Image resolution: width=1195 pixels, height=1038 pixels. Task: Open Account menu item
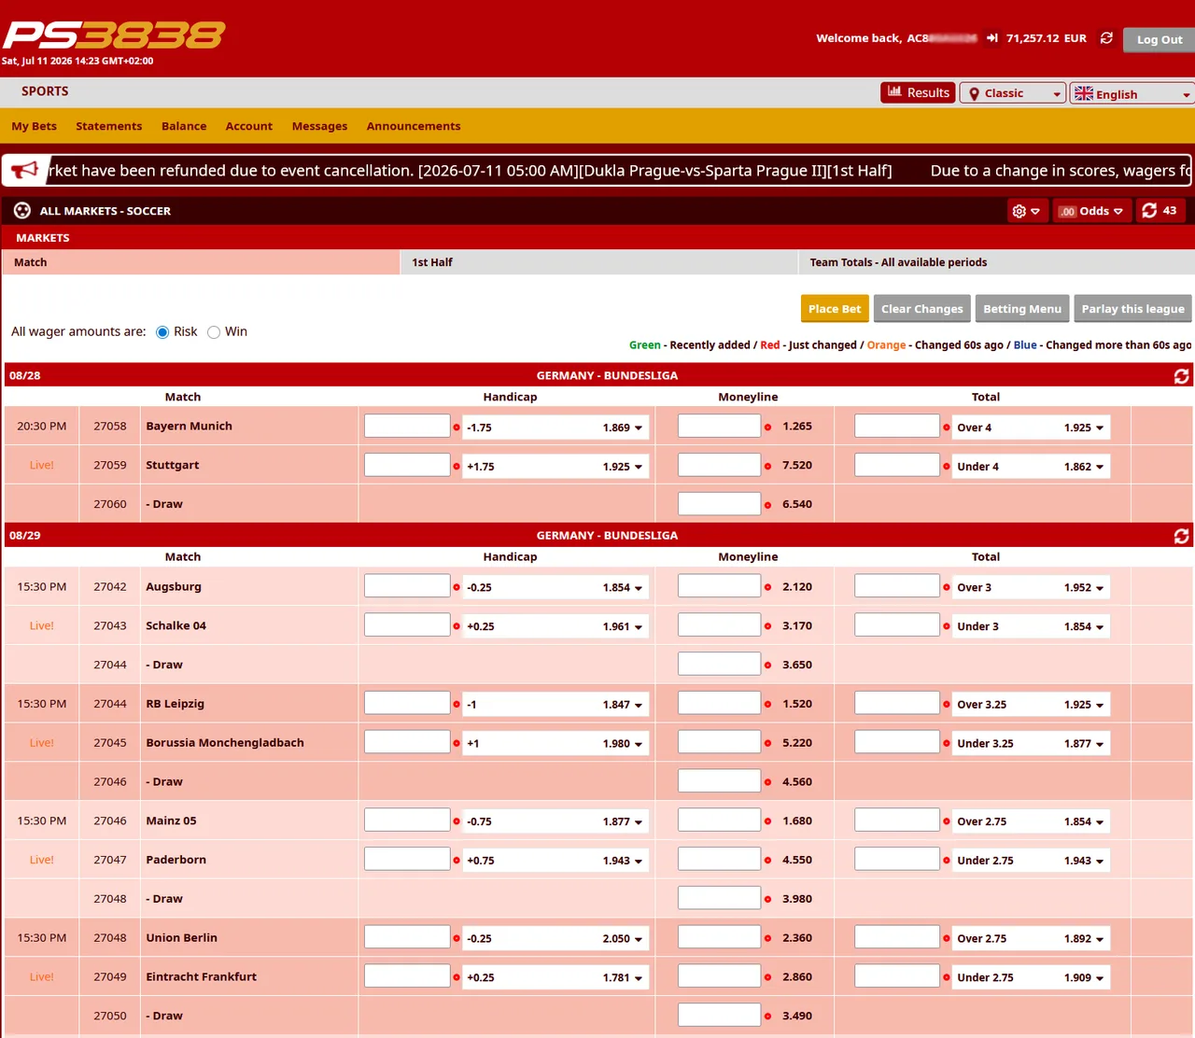249,126
